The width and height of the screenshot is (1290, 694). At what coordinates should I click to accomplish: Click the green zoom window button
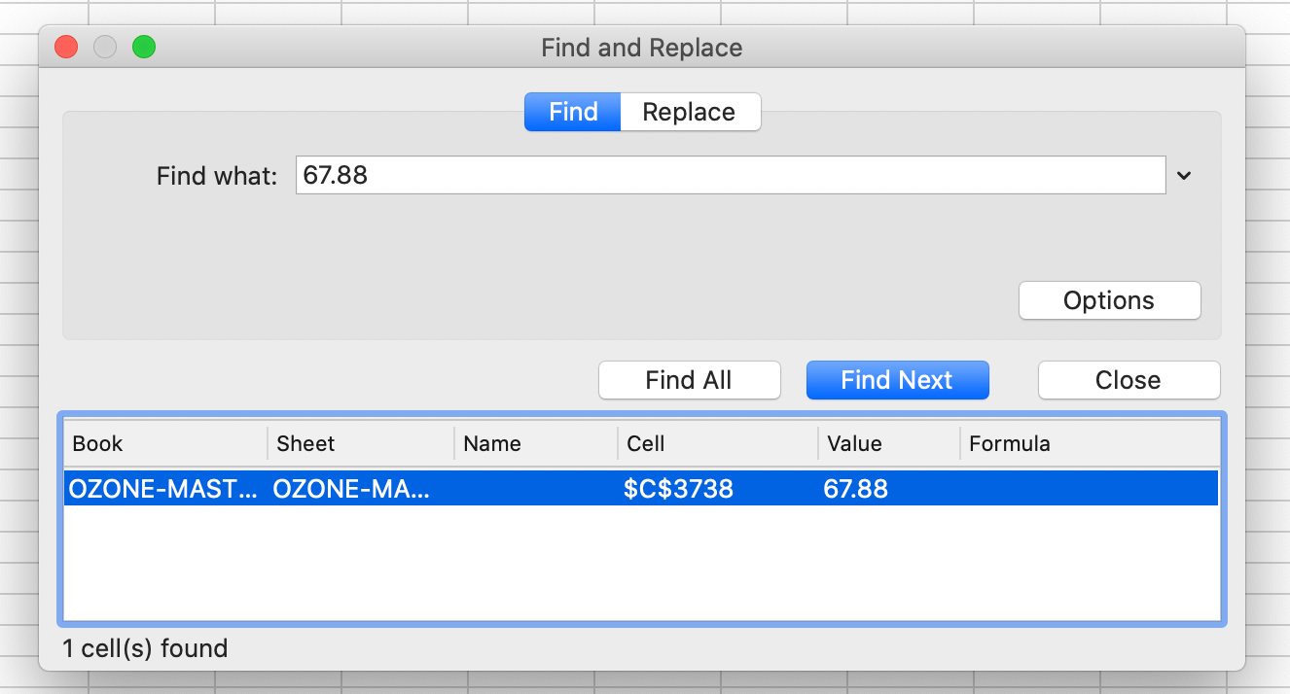[144, 47]
